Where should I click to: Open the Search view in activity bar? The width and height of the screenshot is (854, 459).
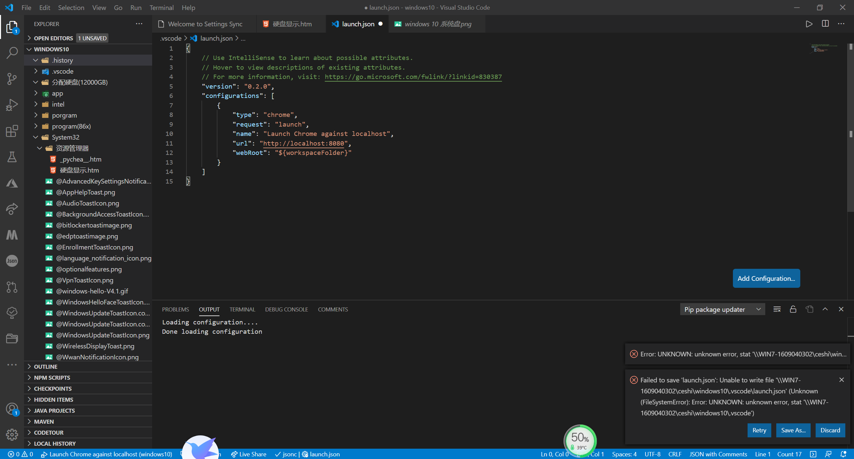[12, 53]
